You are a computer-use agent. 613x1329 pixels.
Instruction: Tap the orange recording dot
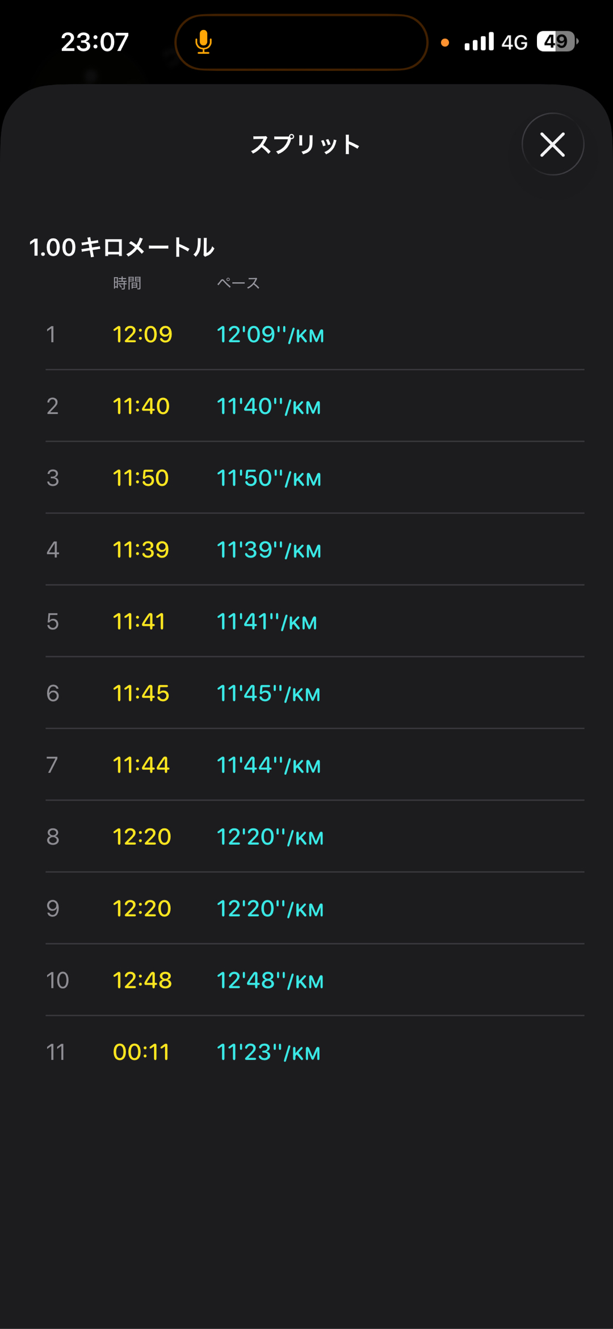tap(445, 43)
